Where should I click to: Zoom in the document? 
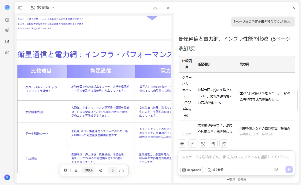pos(101,170)
